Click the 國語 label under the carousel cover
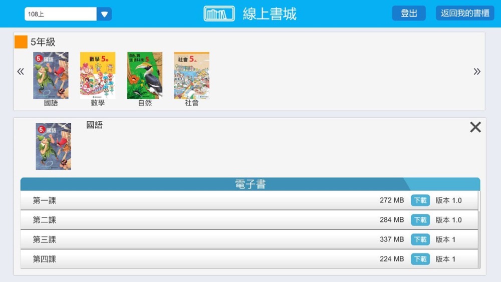The height and width of the screenshot is (282, 501). (x=51, y=103)
